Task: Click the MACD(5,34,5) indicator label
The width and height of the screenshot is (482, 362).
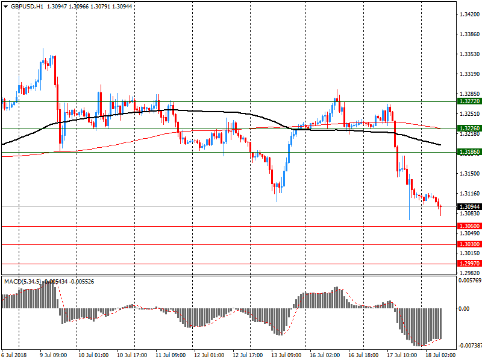Action: pos(22,282)
